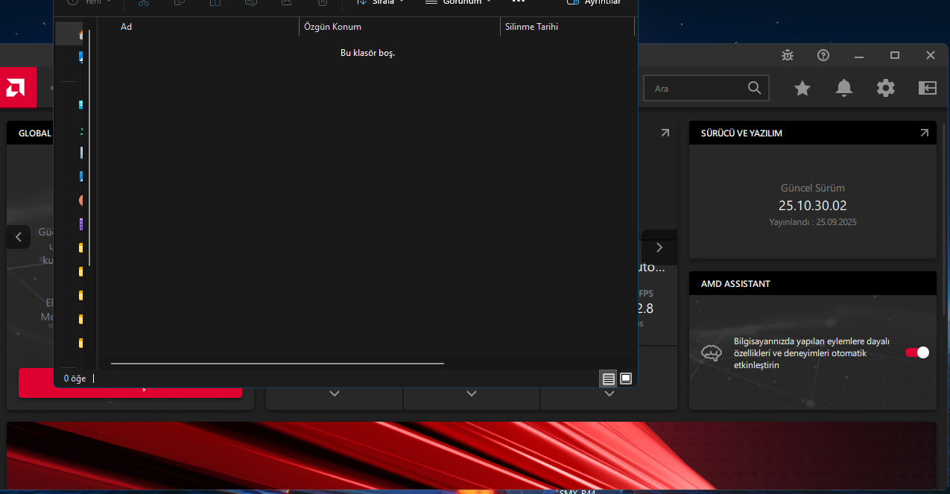Click the Yayınlandı : 25.09.2025 date text
The width and height of the screenshot is (950, 494).
click(813, 222)
